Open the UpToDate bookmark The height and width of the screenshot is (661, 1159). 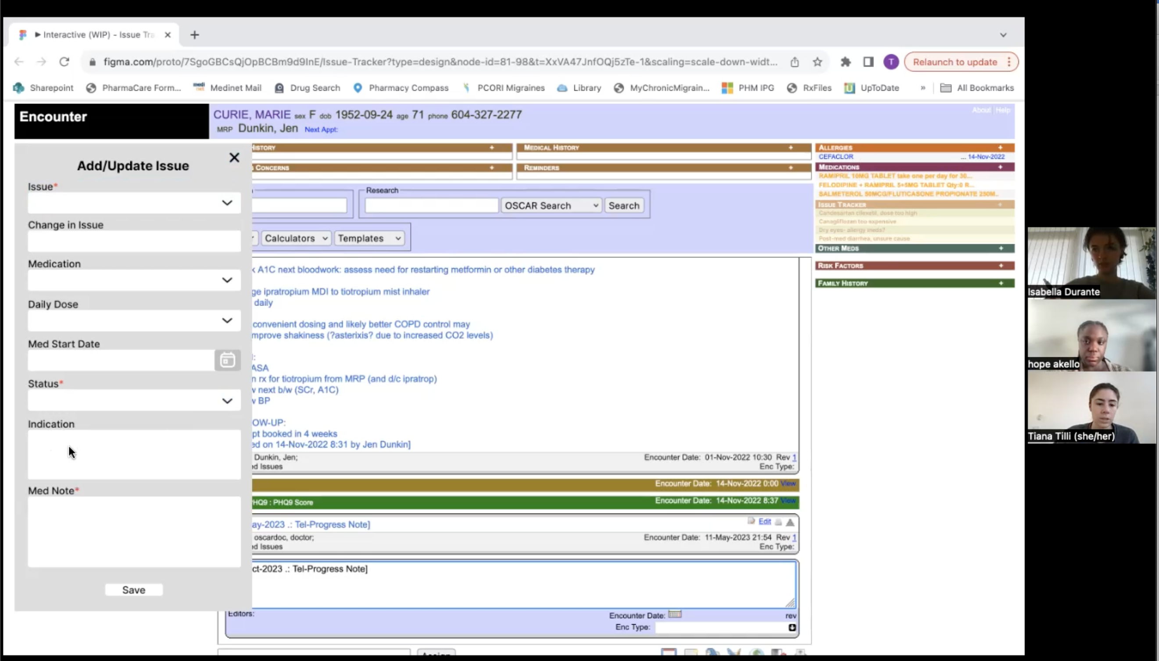(x=872, y=88)
